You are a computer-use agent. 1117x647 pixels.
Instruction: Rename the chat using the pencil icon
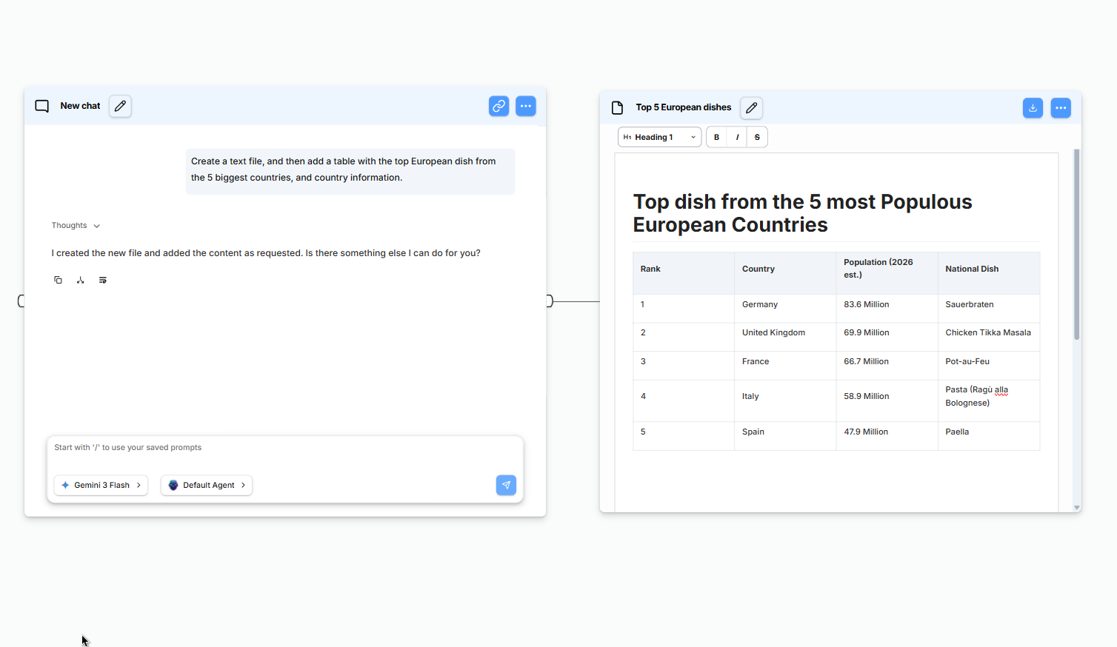tap(119, 106)
